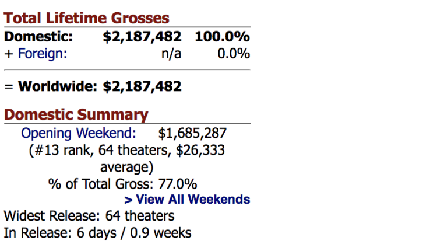The height and width of the screenshot is (244, 437).
Task: Click the 100.0% domestic share value
Action: (x=222, y=37)
